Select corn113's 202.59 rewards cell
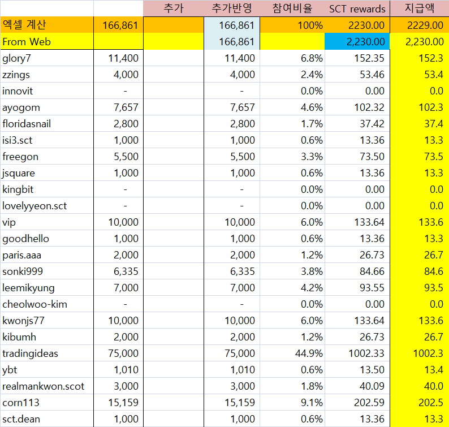The width and height of the screenshot is (449, 427). [x=357, y=403]
